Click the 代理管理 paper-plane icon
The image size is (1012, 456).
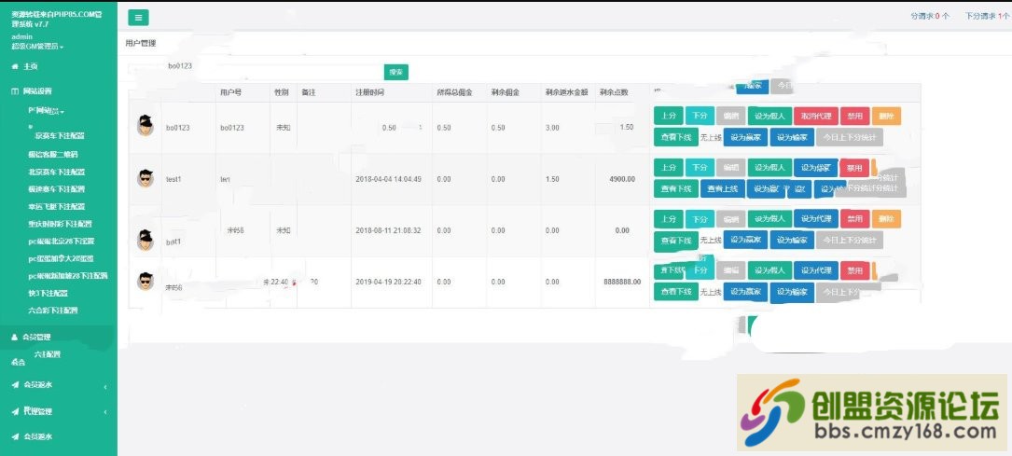[15, 411]
